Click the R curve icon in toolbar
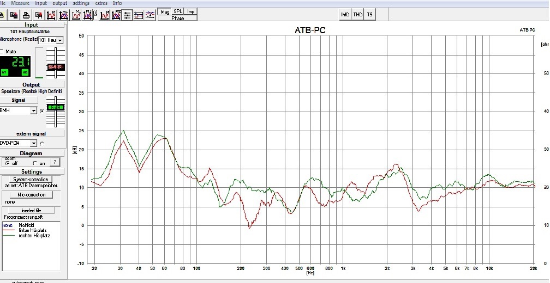550x283 pixels. (104, 15)
